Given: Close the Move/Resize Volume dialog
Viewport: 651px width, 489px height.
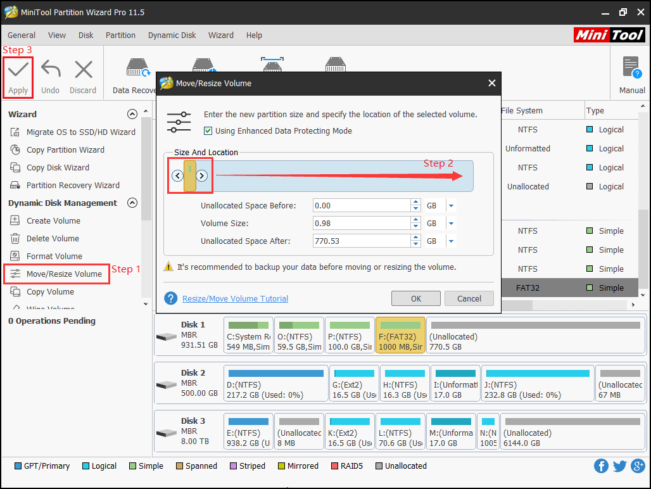Looking at the screenshot, I should point(492,83).
